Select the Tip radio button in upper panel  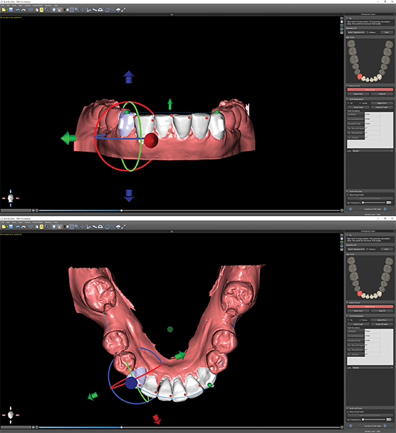[x=348, y=103]
